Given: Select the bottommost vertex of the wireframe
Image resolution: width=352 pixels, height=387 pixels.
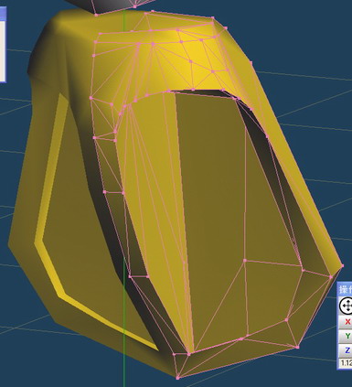Looking at the screenshot, I should (x=177, y=378).
